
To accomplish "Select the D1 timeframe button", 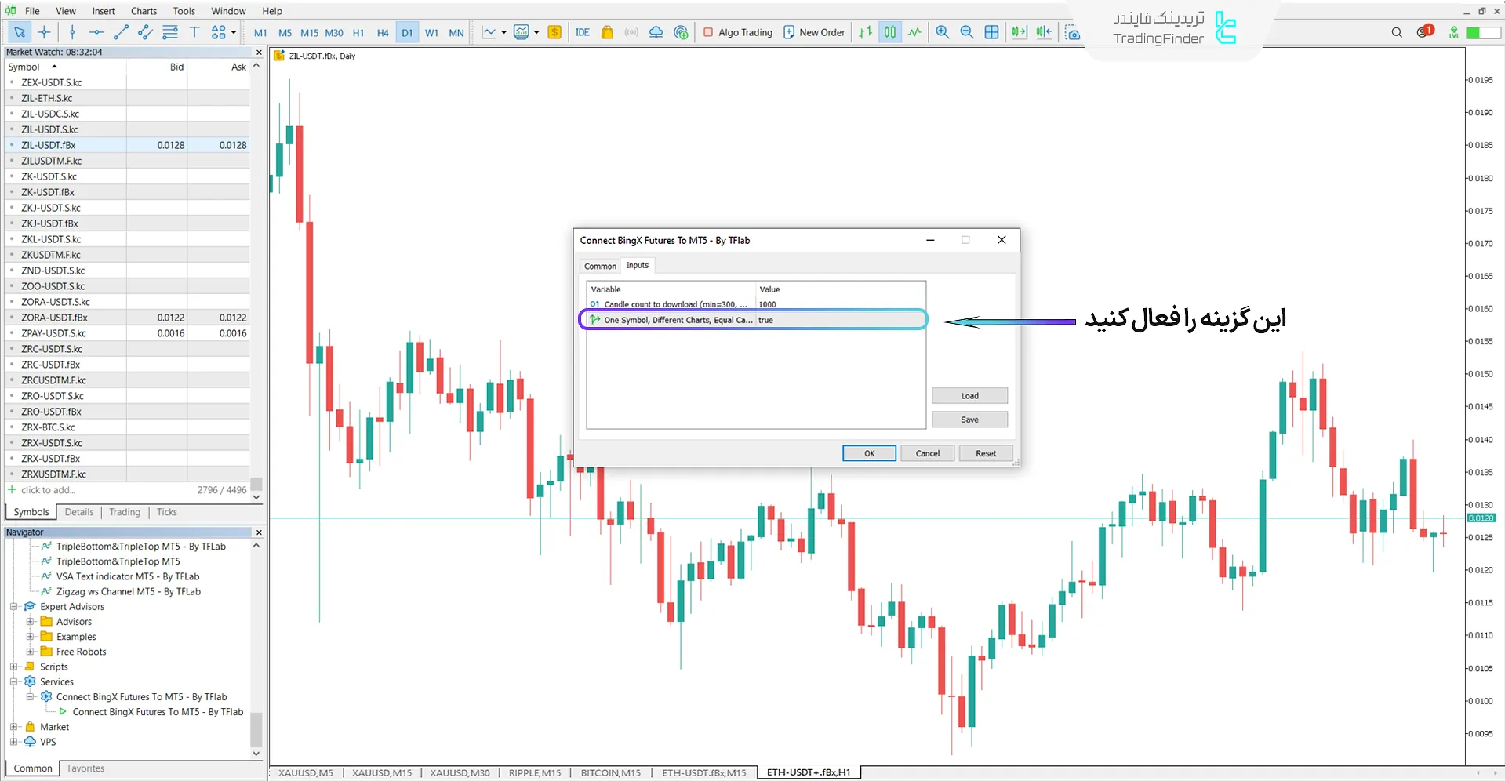I will click(x=407, y=33).
